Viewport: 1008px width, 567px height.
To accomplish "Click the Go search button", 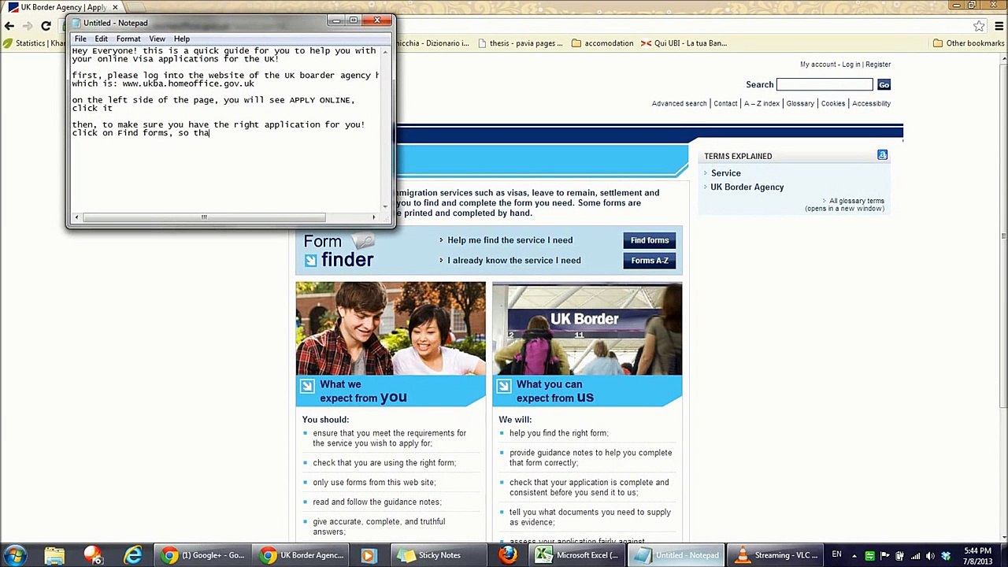I will point(884,85).
